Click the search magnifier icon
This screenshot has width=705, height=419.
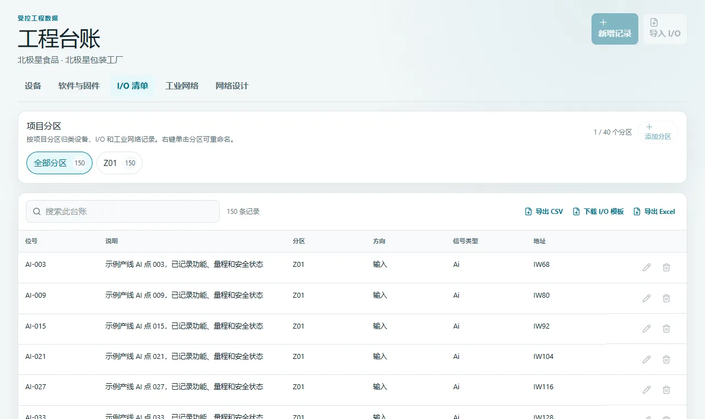pos(37,212)
